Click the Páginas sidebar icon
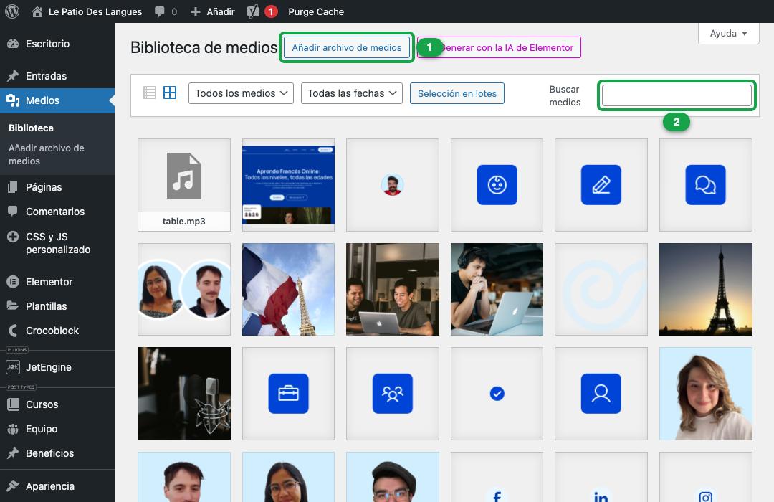 tap(13, 186)
